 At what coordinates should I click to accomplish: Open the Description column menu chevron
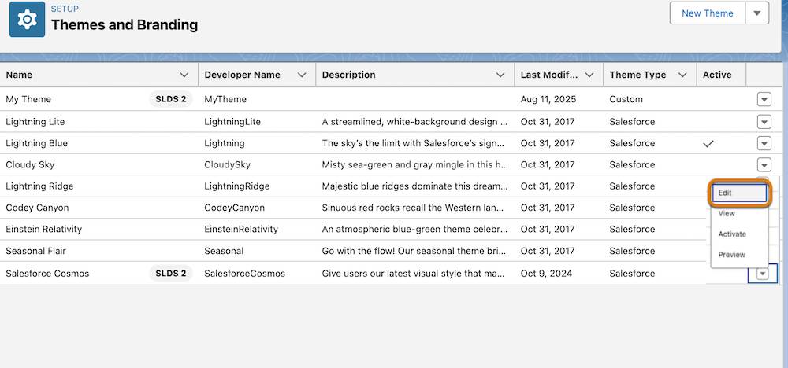pos(500,75)
